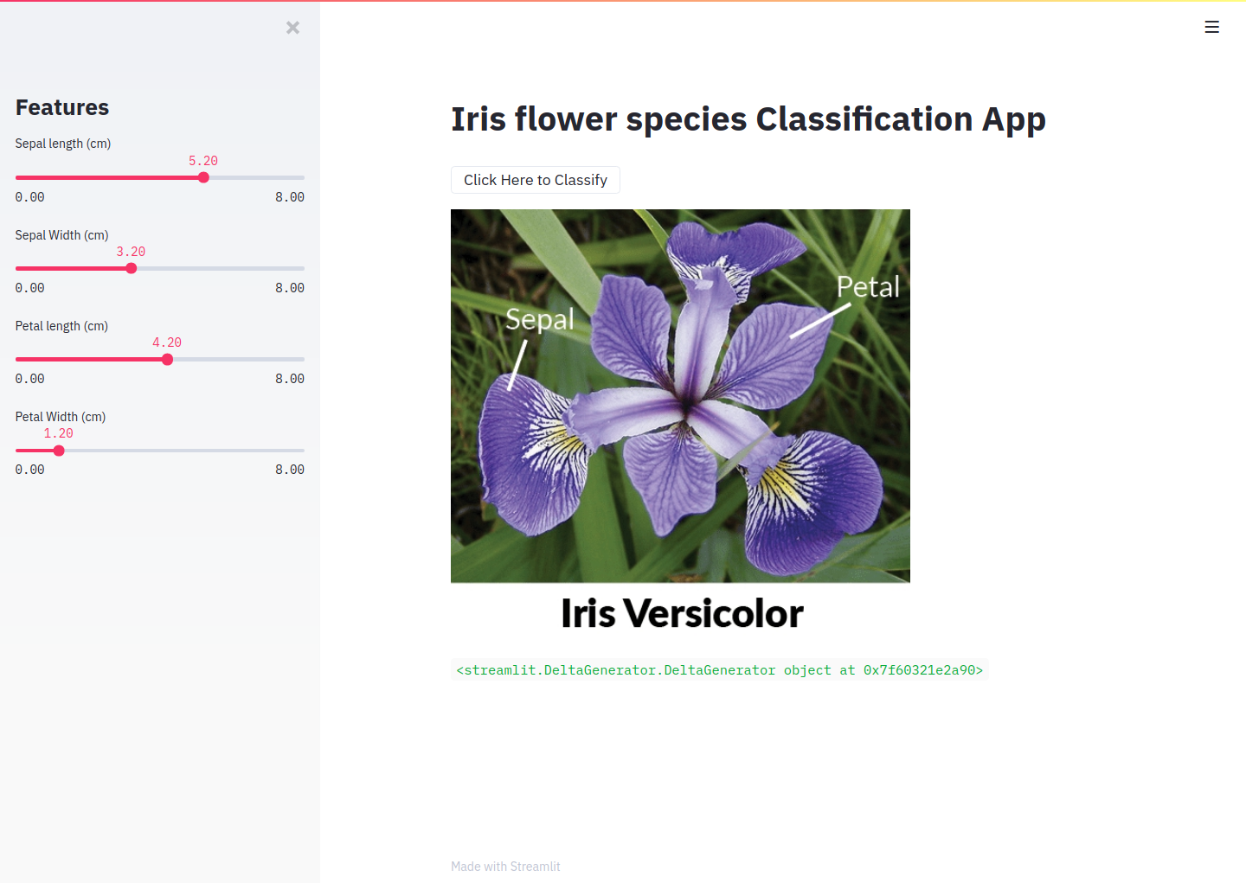1246x883 pixels.
Task: Adjust the Petal length slider handle
Action: pyautogui.click(x=166, y=359)
